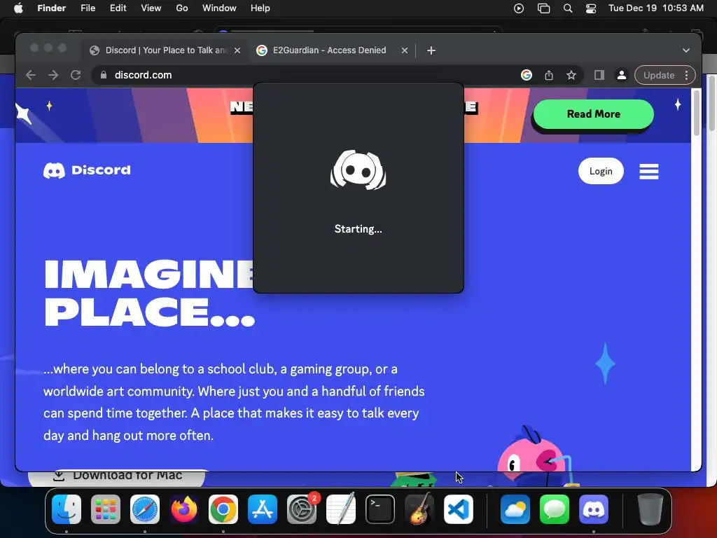Image resolution: width=717 pixels, height=538 pixels.
Task: Click the Discord icon in the dock
Action: click(x=594, y=509)
